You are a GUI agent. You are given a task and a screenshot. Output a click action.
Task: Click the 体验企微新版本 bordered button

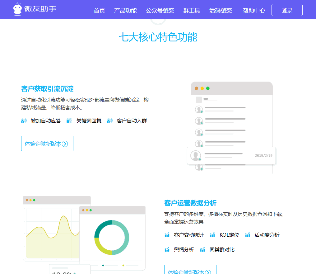click(x=47, y=143)
